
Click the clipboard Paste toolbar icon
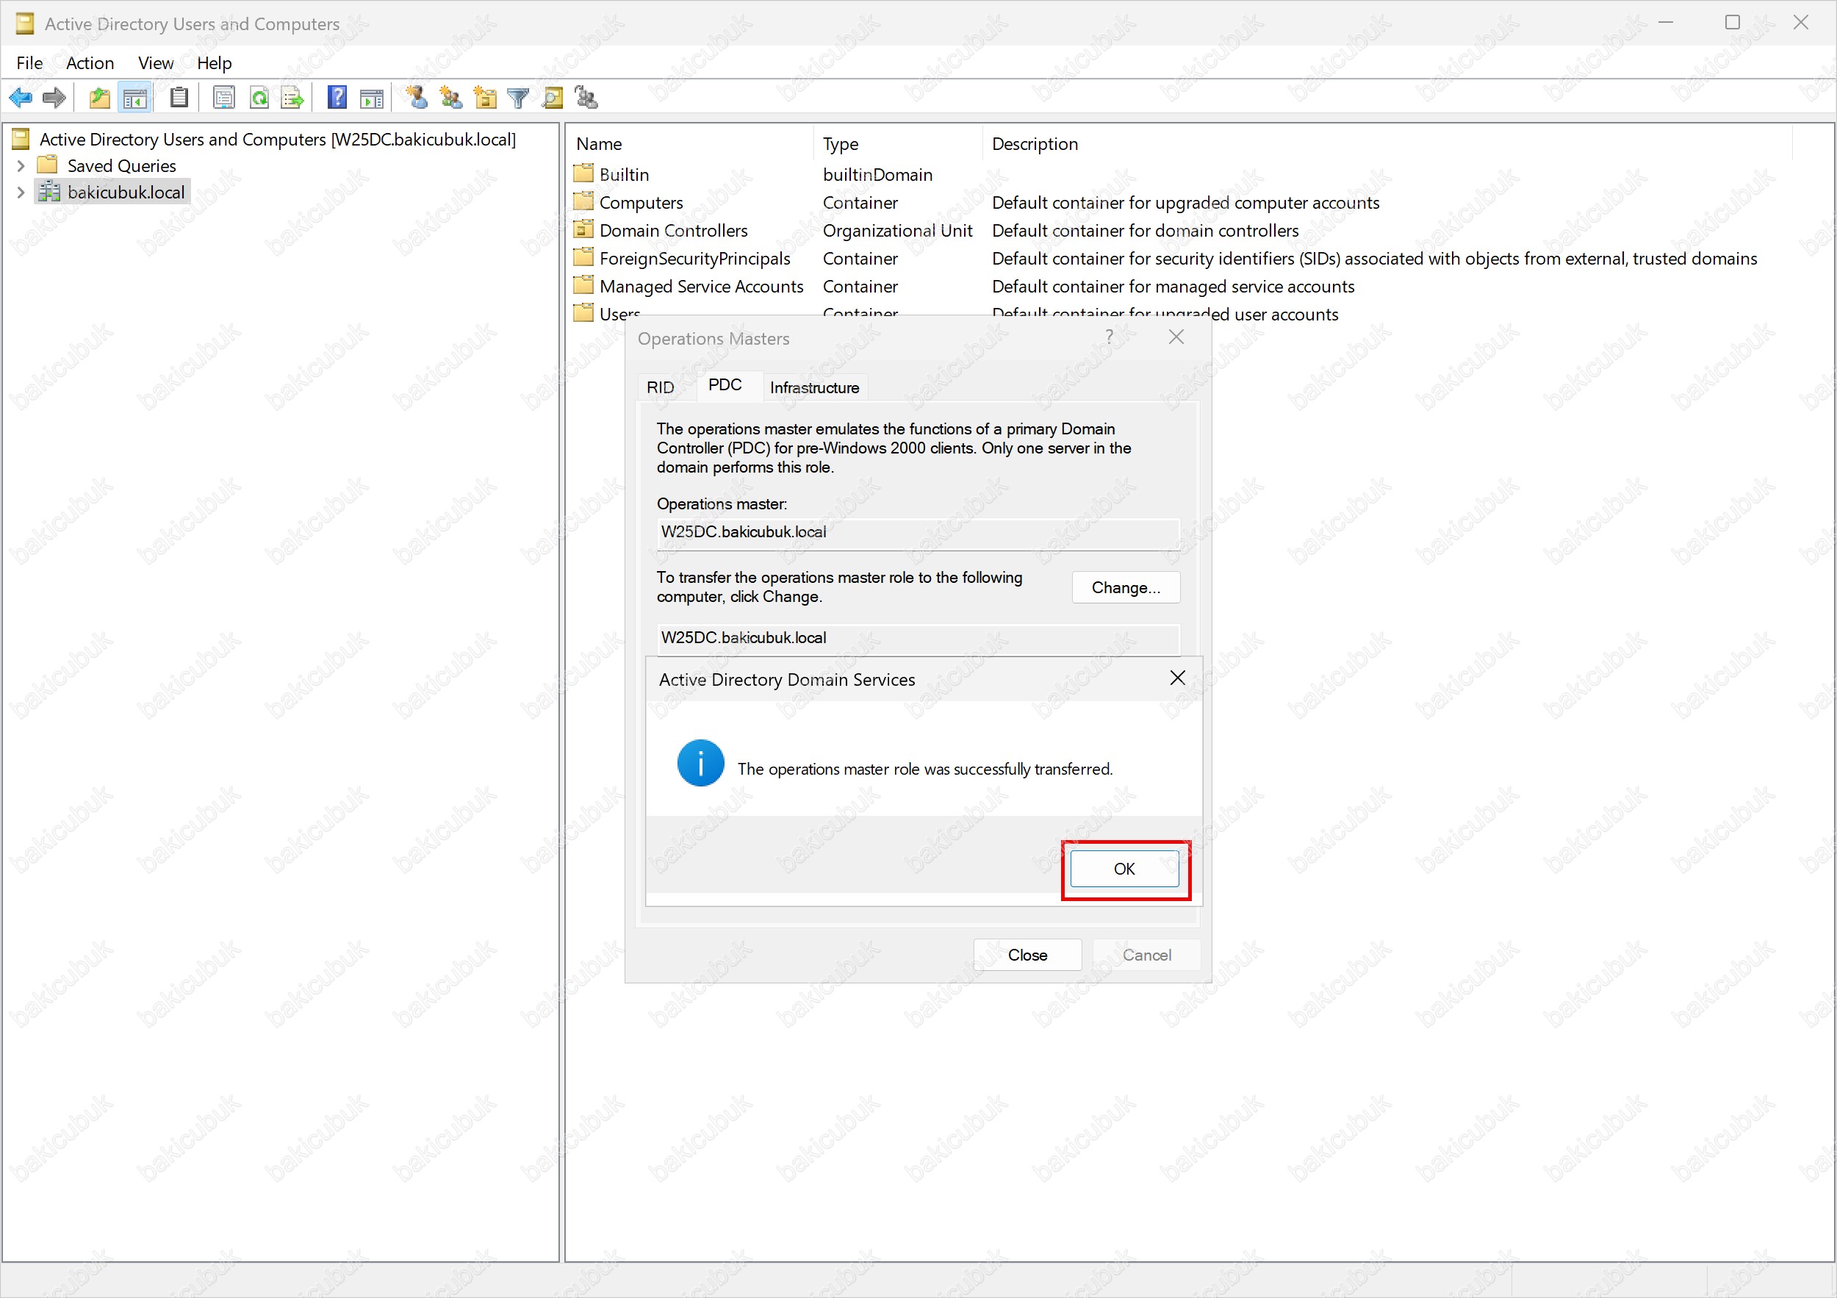coord(179,98)
